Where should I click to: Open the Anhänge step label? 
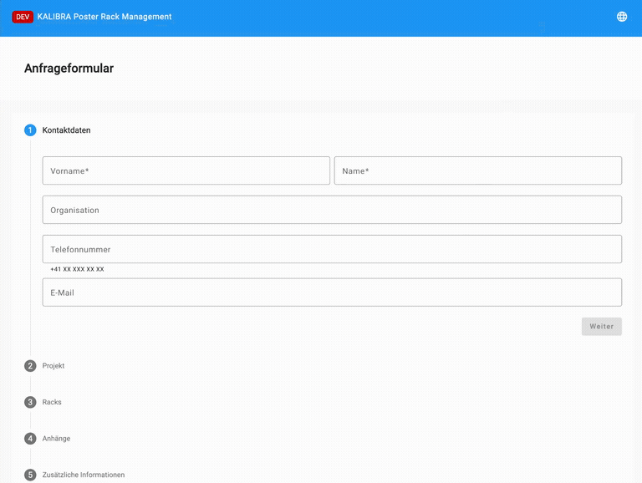click(x=56, y=439)
